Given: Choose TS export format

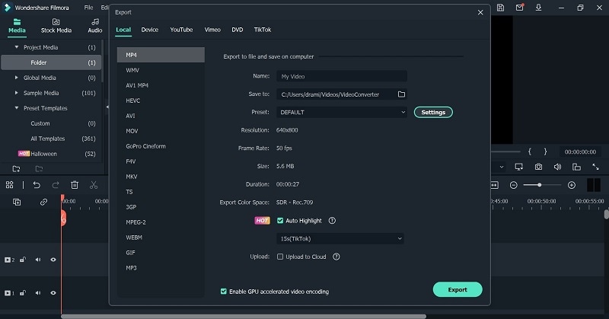Looking at the screenshot, I should point(161,192).
